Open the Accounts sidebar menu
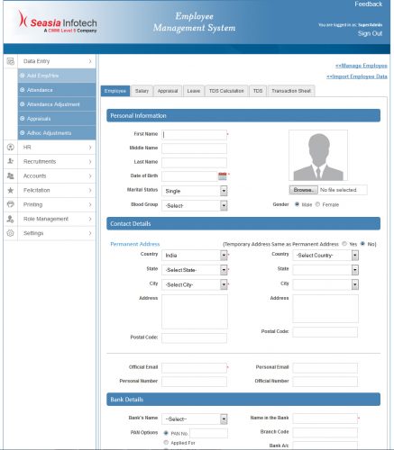This screenshot has height=450, width=394. (50, 175)
